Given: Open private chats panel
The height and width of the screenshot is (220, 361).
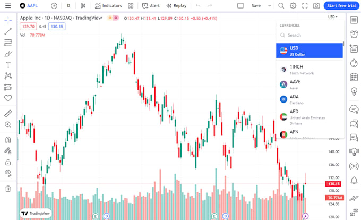Looking at the screenshot, I should (354, 123).
